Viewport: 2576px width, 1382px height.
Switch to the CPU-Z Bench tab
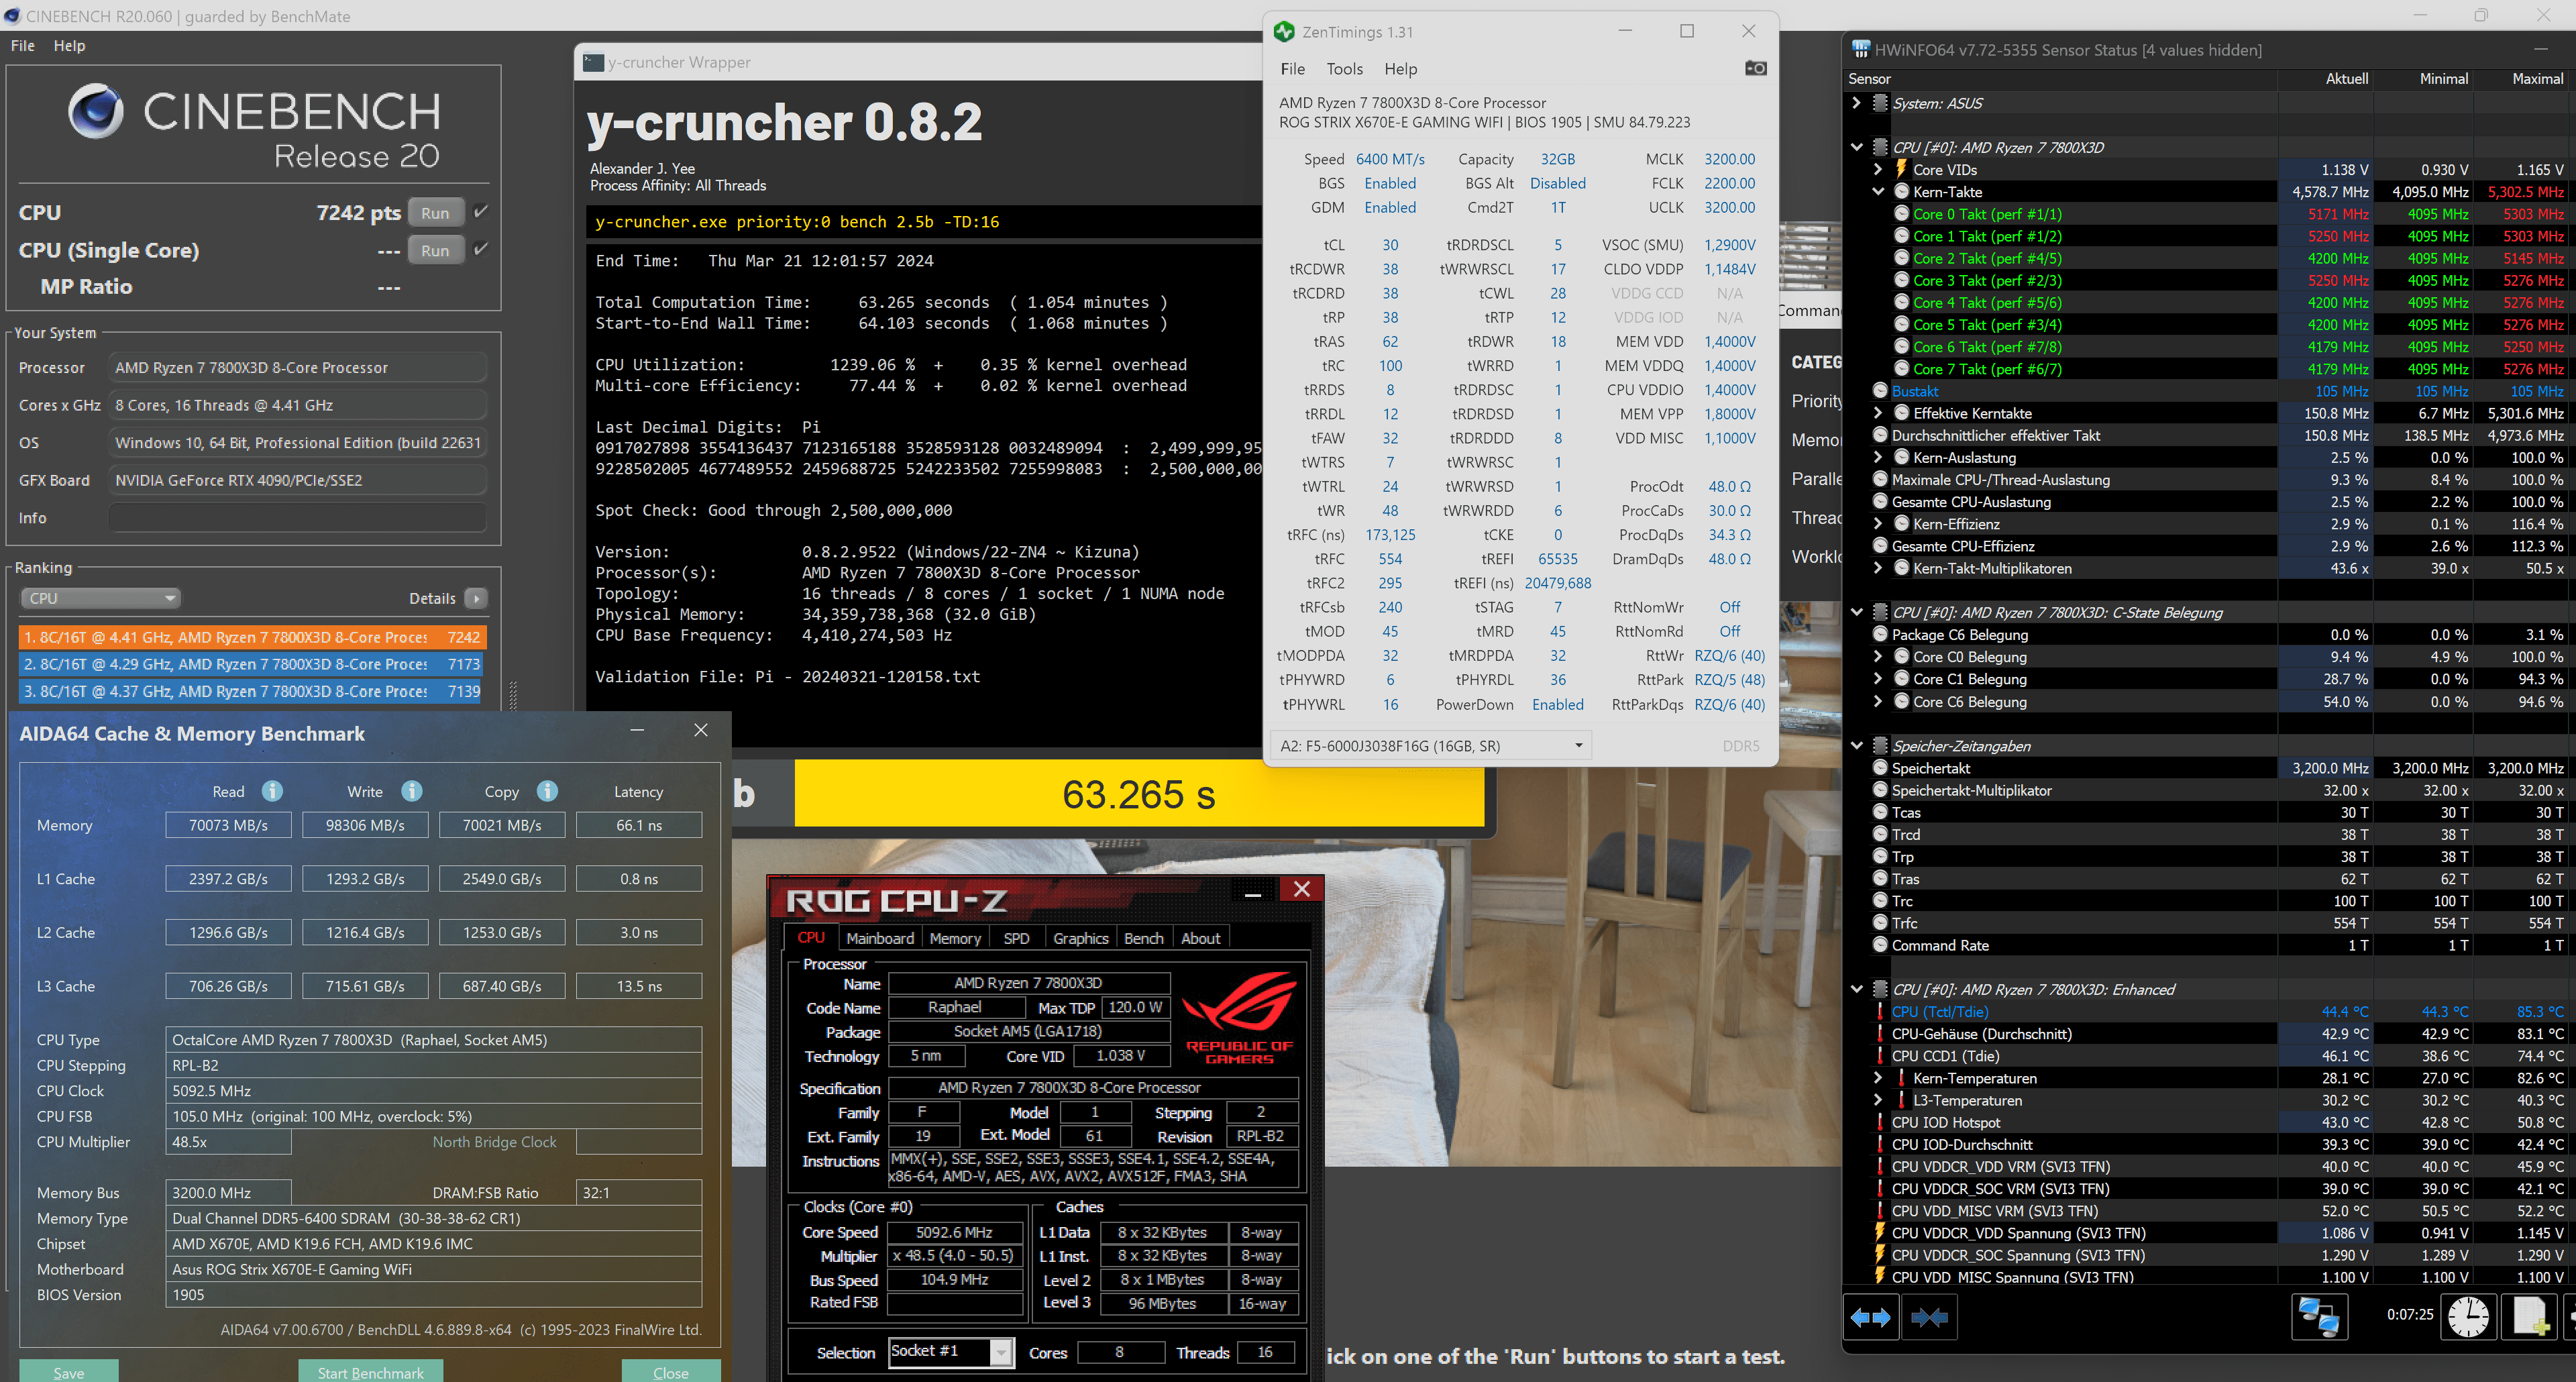[1143, 938]
